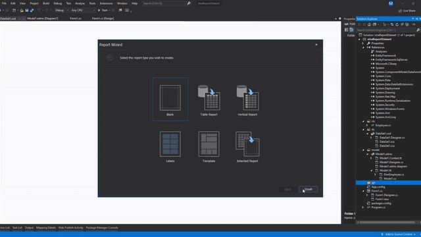Image resolution: width=421 pixels, height=237 pixels.
Task: Open the File menu
Action: click(x=4, y=3)
